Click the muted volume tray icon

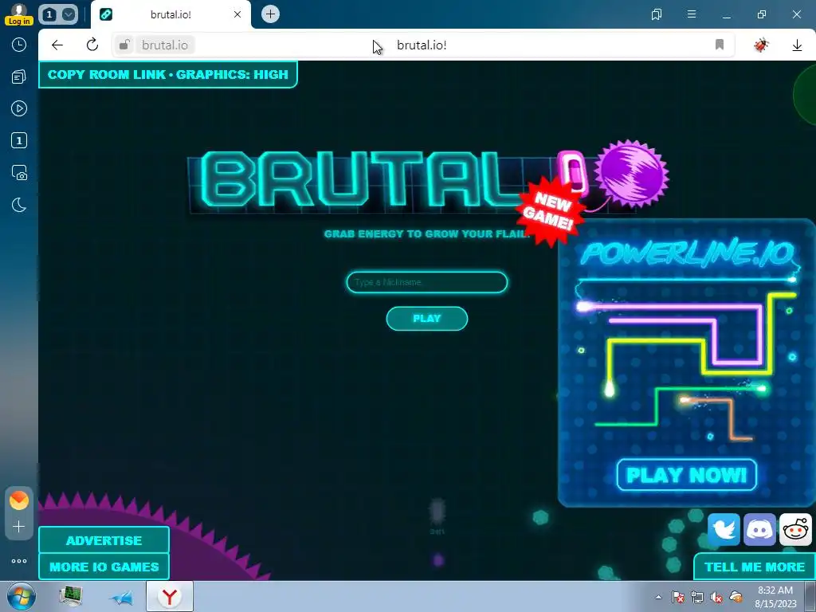pyautogui.click(x=716, y=597)
